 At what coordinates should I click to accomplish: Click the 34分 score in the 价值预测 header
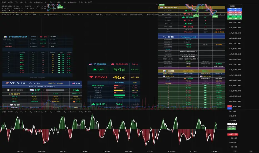click(x=135, y=64)
